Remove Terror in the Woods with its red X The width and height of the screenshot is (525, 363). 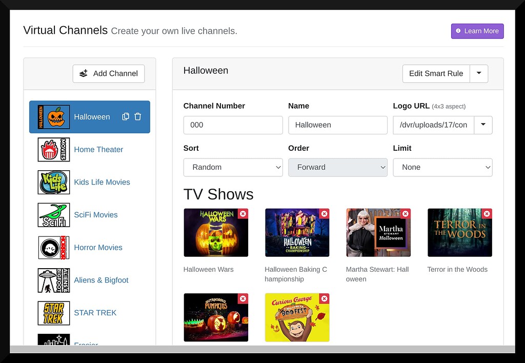[x=487, y=213]
